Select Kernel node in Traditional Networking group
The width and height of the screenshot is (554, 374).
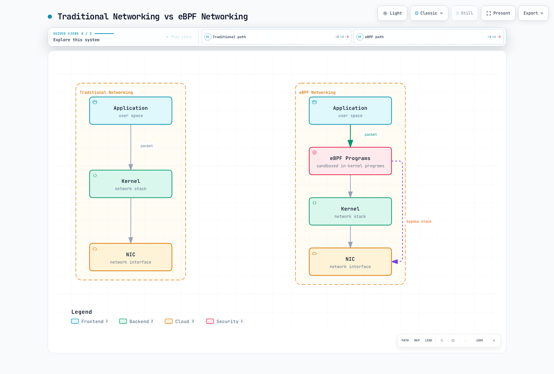click(x=131, y=184)
